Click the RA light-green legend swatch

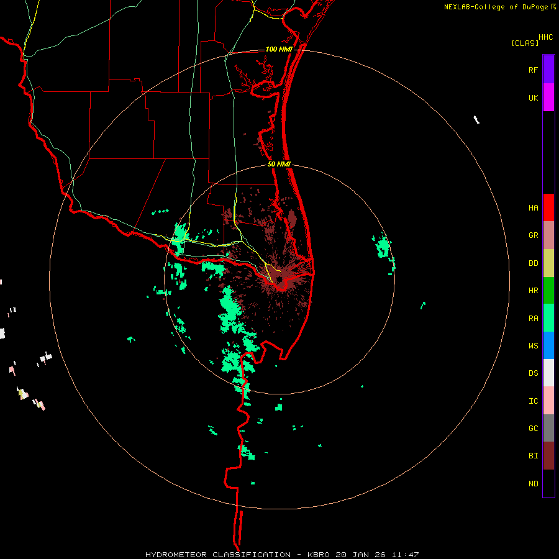pyautogui.click(x=548, y=318)
